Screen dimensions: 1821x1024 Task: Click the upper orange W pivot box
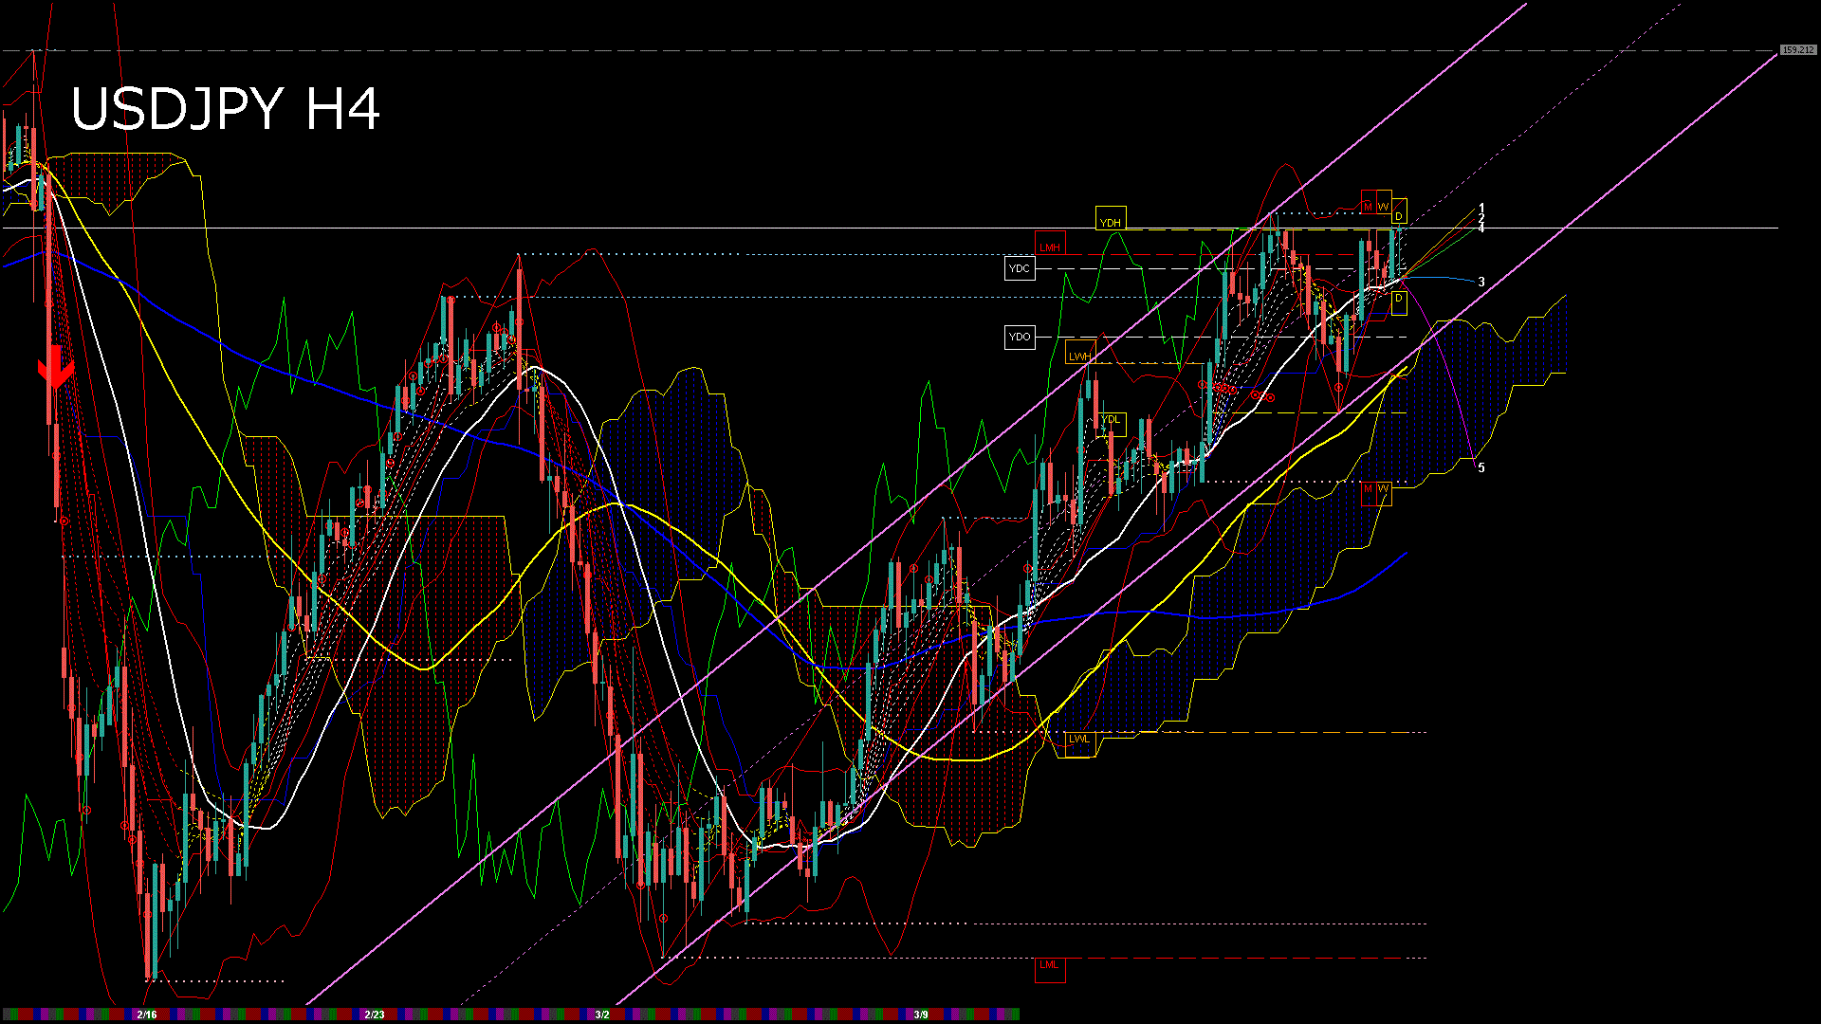1383,206
